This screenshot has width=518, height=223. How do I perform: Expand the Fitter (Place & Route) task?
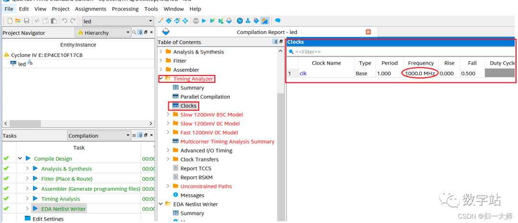point(27,178)
